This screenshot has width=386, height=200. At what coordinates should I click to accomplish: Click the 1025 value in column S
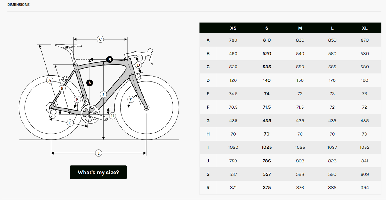coord(267,147)
